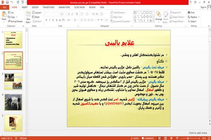This screenshot has width=211, height=140.
Task: Click the Paste icon
Action: coord(4,14)
